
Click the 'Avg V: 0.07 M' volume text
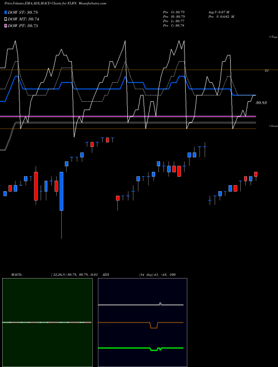pyautogui.click(x=220, y=12)
